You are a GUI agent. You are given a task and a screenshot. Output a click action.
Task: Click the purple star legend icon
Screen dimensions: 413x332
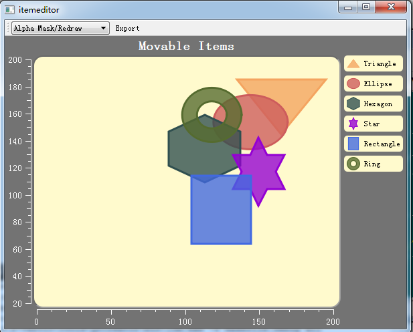point(353,124)
